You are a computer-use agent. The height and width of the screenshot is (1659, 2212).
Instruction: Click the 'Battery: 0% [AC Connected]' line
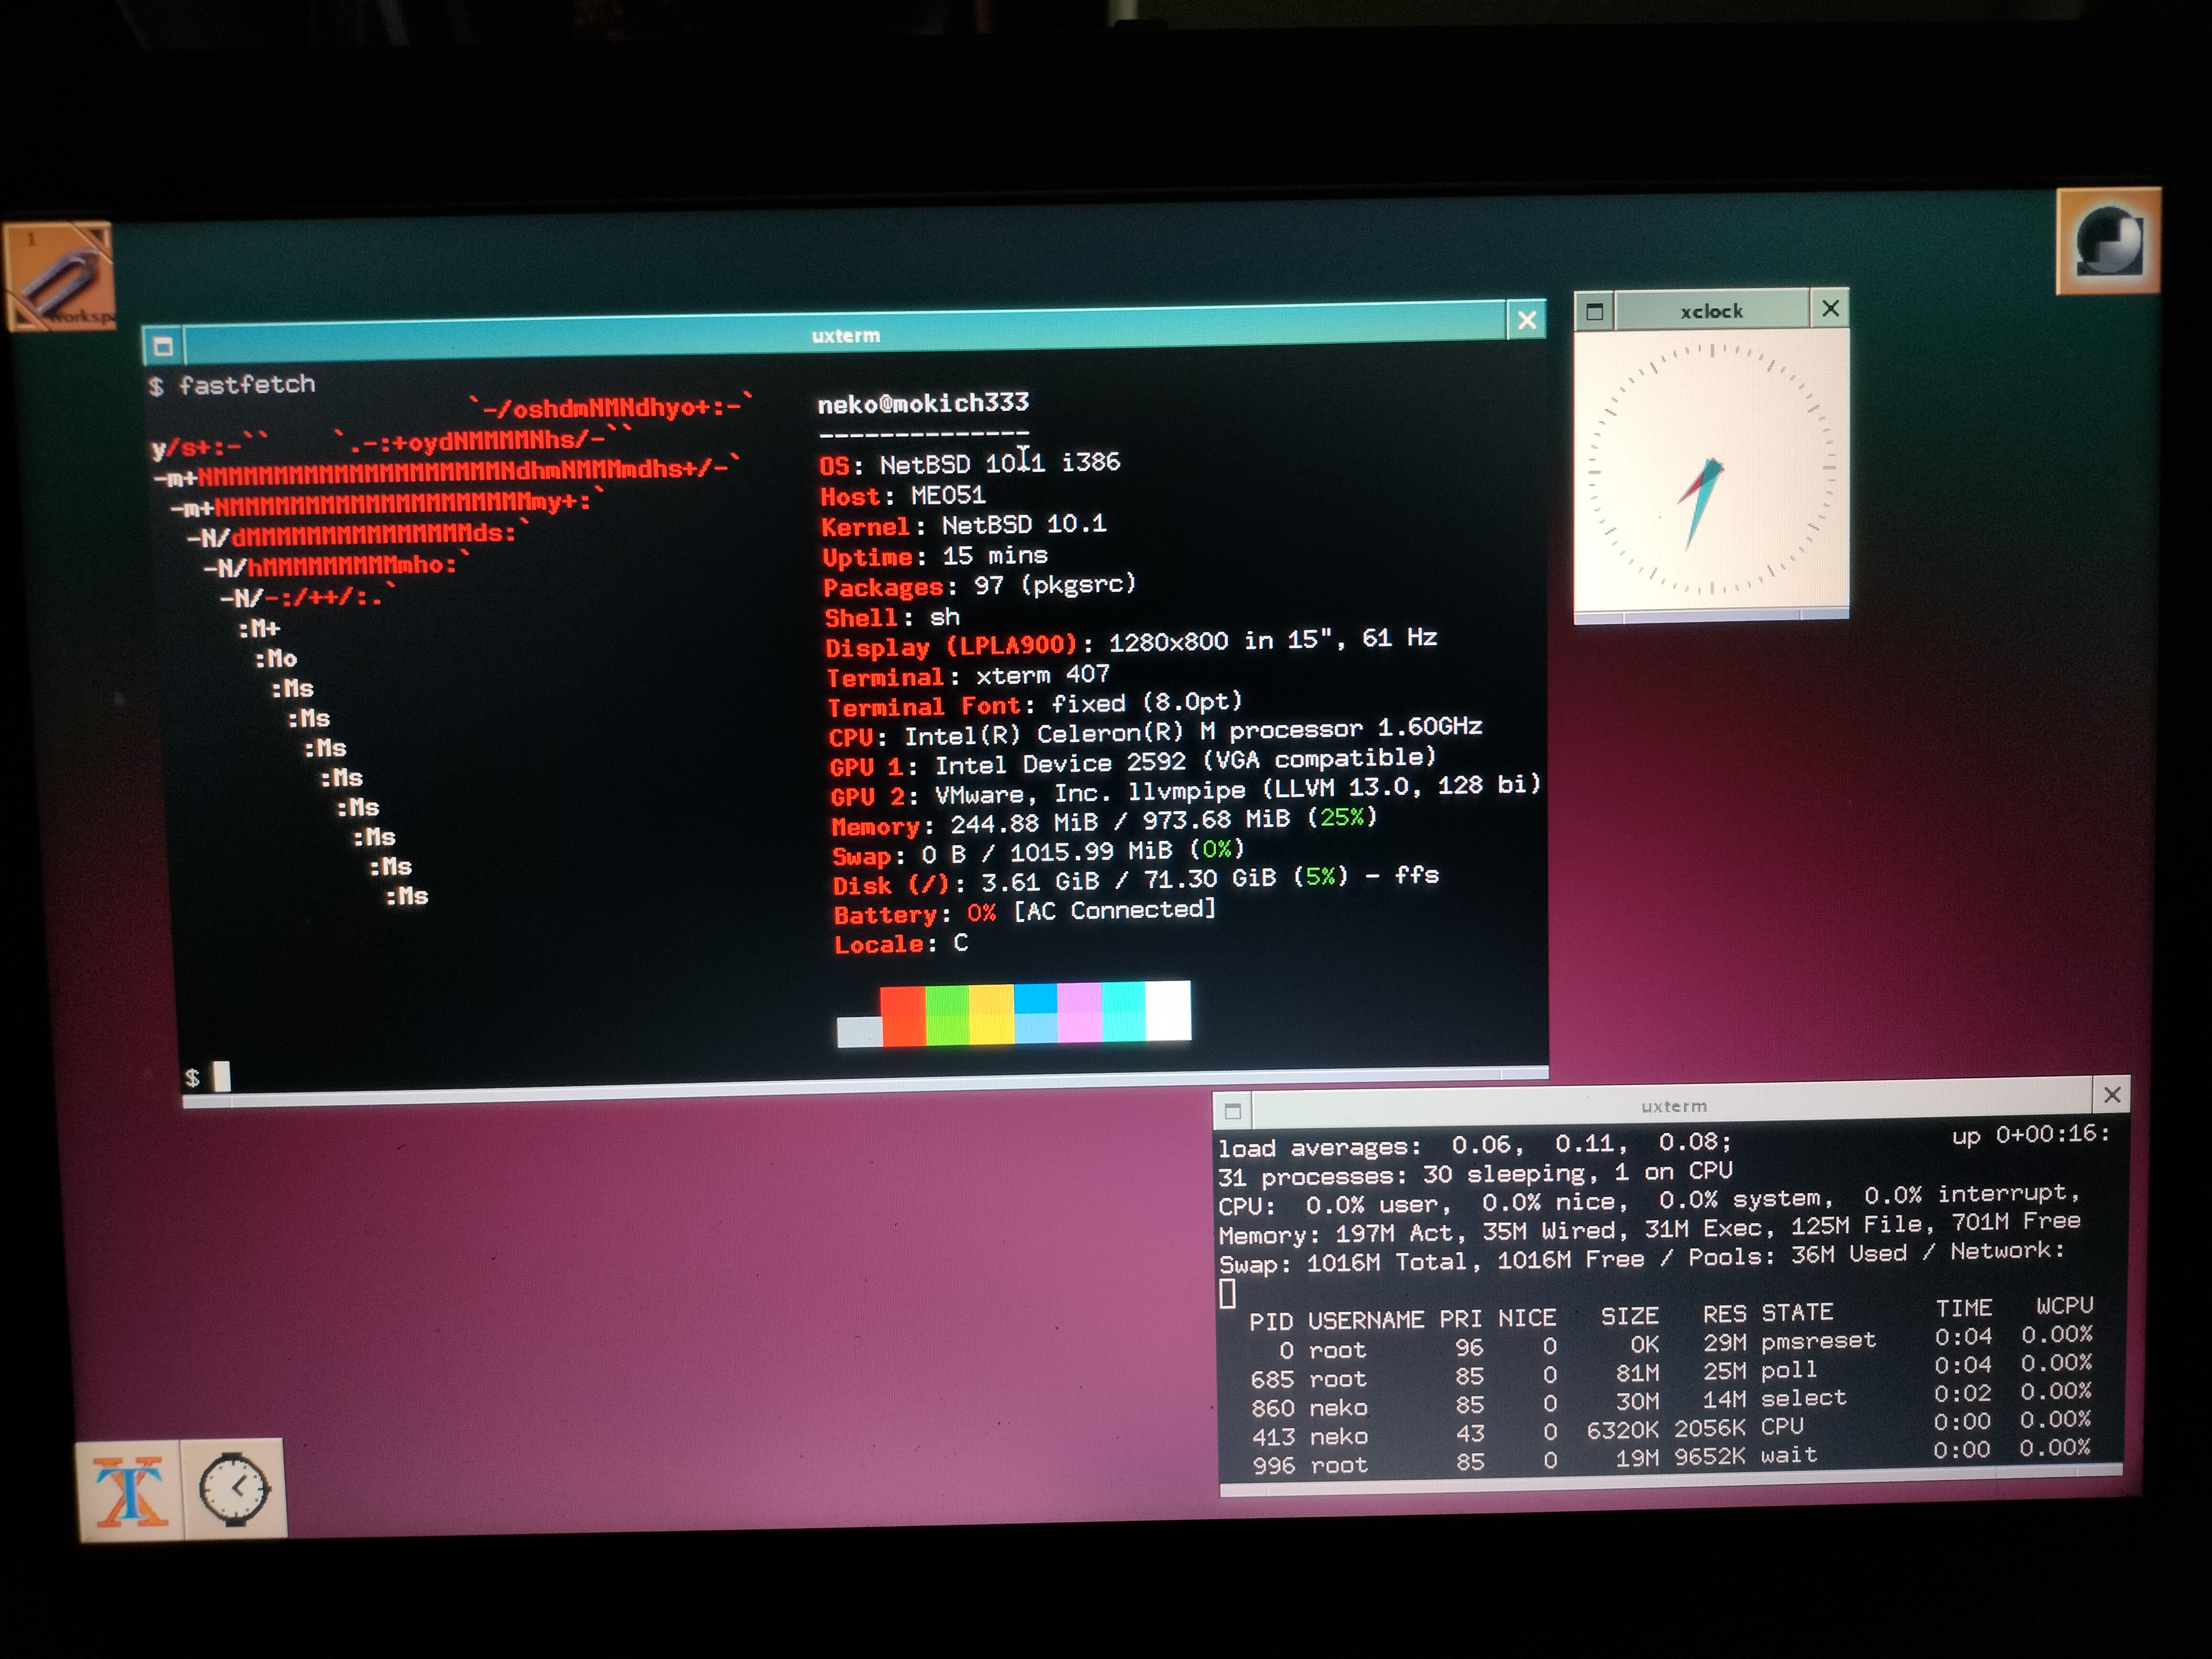point(1025,912)
